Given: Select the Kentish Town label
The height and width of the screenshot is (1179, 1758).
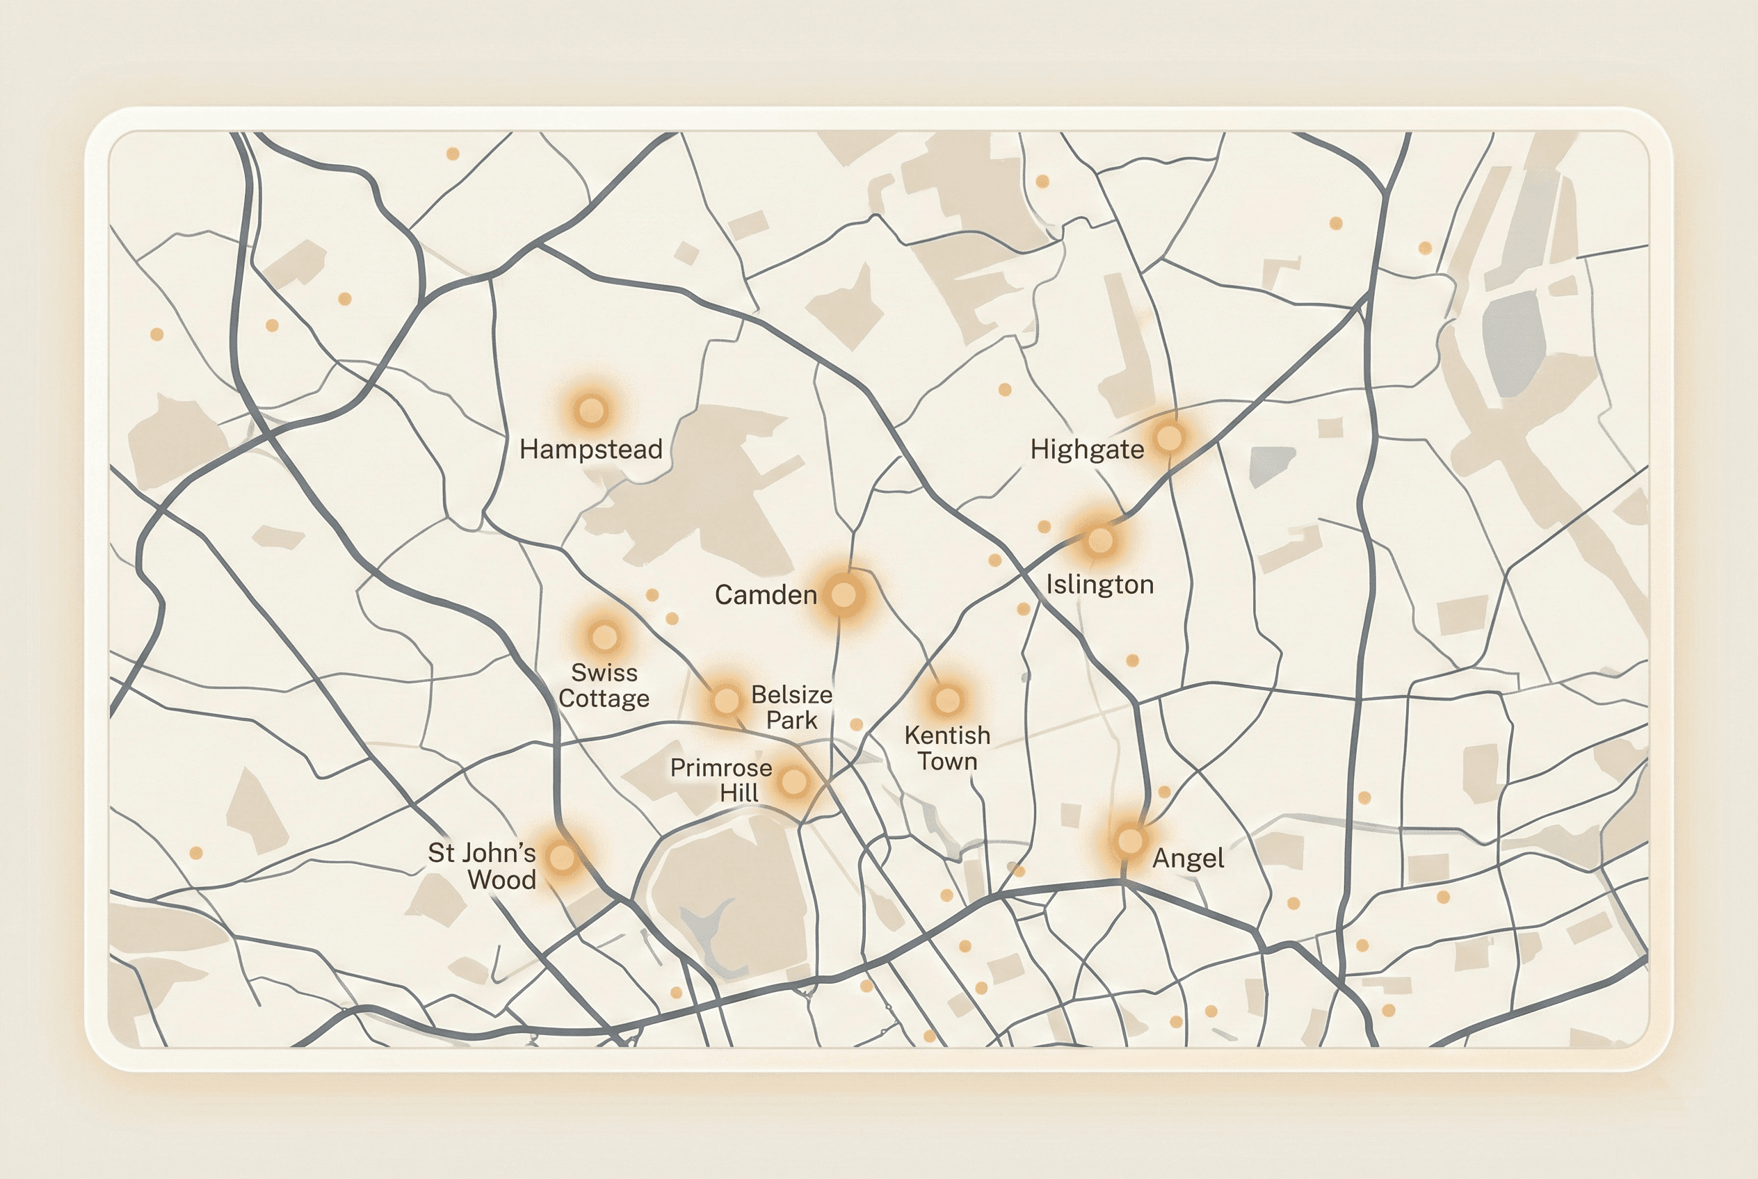Looking at the screenshot, I should coord(947,748).
